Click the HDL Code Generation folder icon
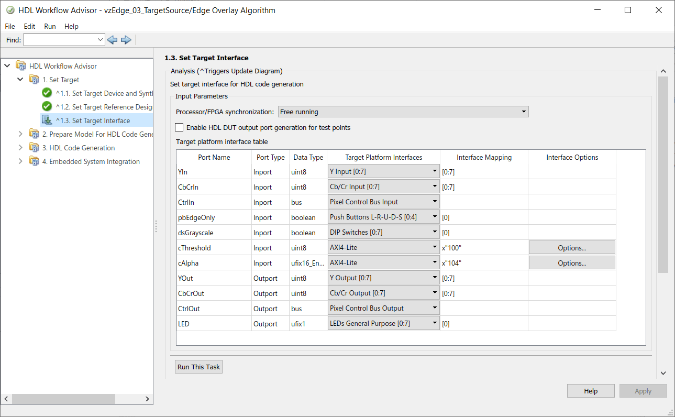The height and width of the screenshot is (417, 675). tap(34, 148)
